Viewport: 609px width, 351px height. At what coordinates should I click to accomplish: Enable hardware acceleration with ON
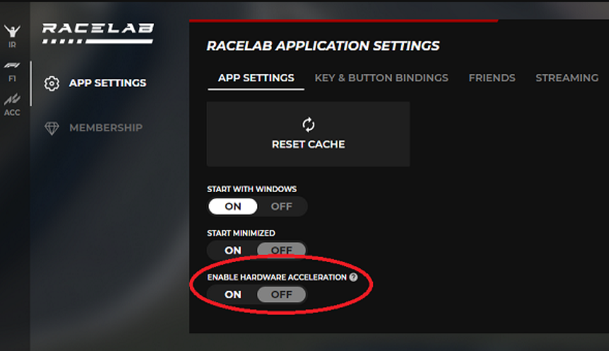(x=233, y=294)
